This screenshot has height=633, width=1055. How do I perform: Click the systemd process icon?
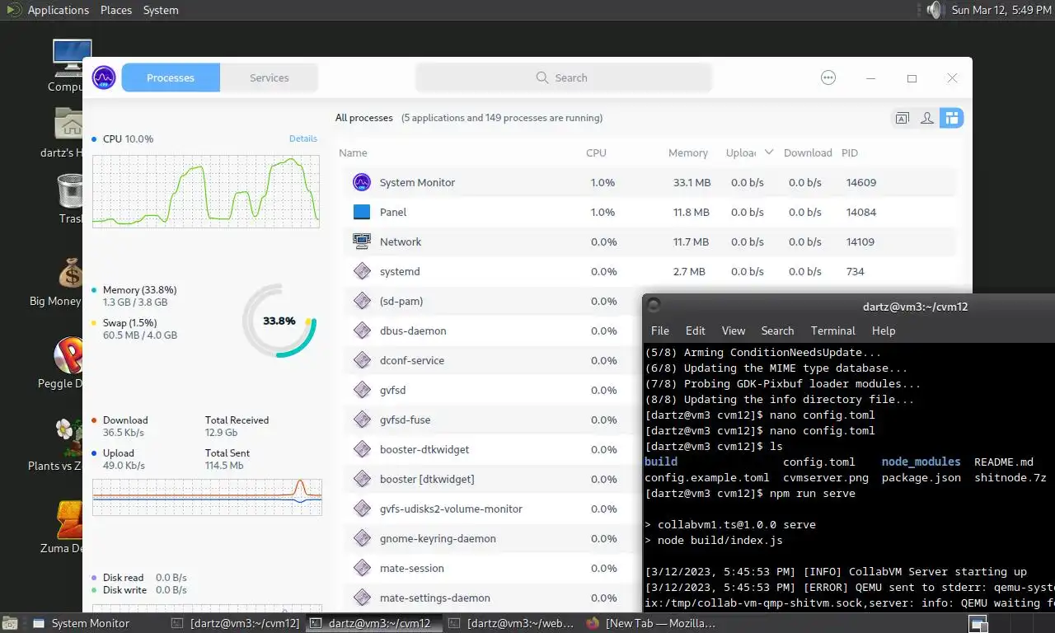(362, 271)
